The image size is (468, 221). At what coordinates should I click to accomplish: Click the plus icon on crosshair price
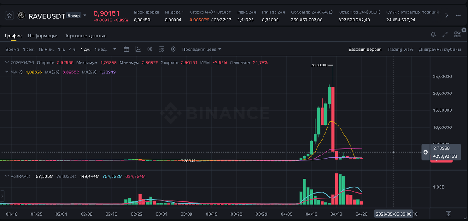click(x=425, y=152)
